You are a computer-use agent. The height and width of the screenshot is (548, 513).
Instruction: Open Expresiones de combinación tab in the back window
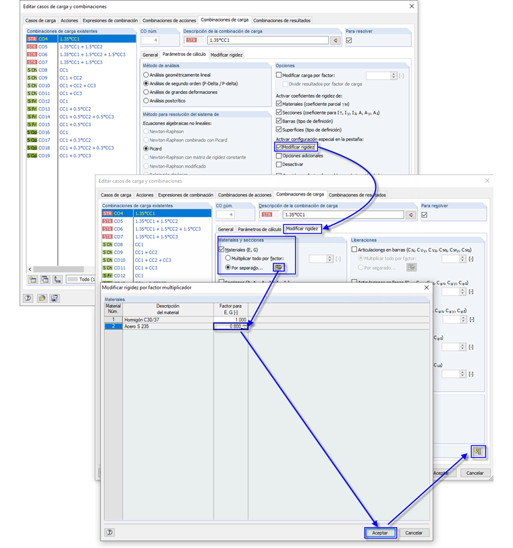(110, 20)
